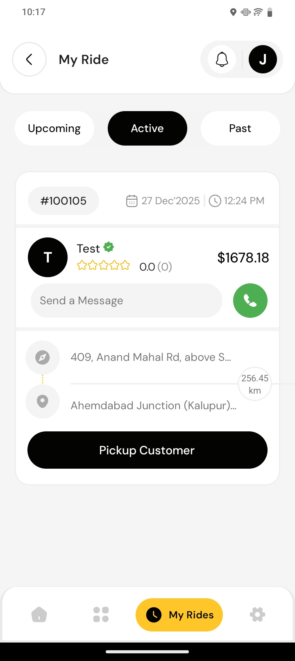
Task: Tap the compass pickup location icon
Action: tap(43, 358)
